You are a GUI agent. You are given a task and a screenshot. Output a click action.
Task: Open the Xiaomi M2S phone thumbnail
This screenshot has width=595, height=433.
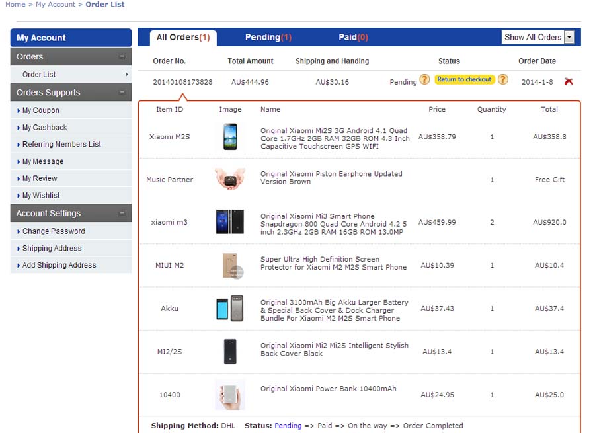click(x=229, y=136)
